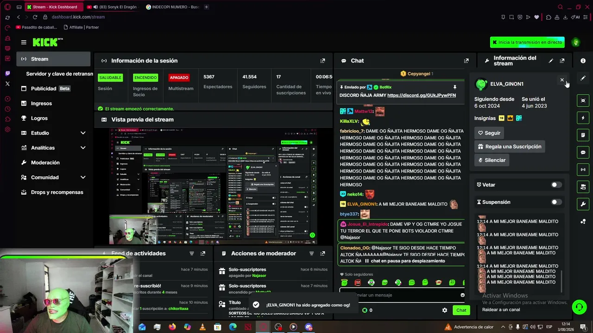This screenshot has height=333, width=593.
Task: Click the green support headset button
Action: 579,307
